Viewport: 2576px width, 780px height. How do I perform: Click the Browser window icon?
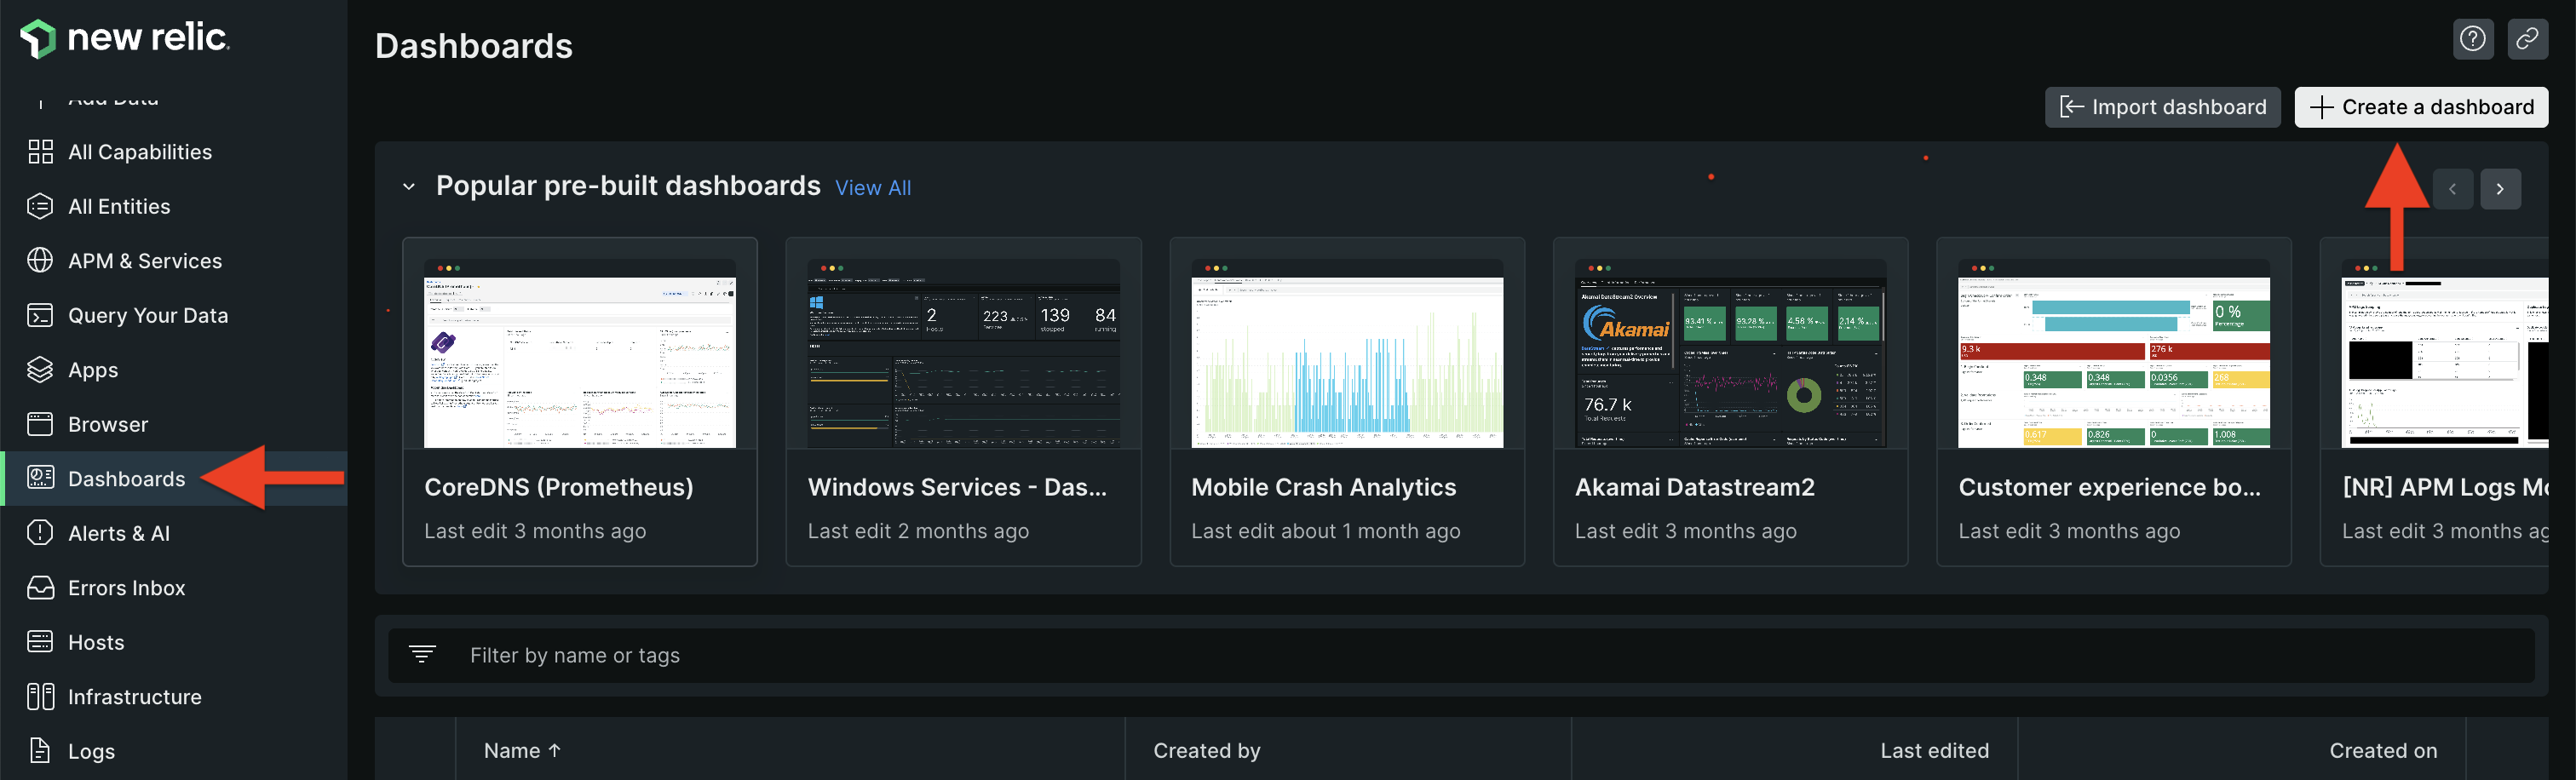coord(40,424)
